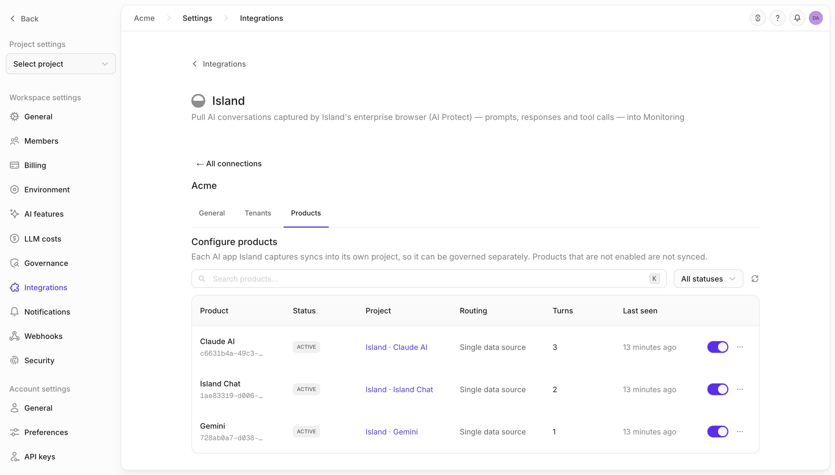Click the Turns column header
The image size is (835, 475).
(562, 310)
